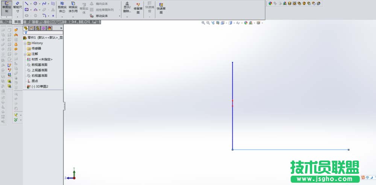Switch to the 渲染工具 render tools tab
376x185 pixels.
pos(73,22)
